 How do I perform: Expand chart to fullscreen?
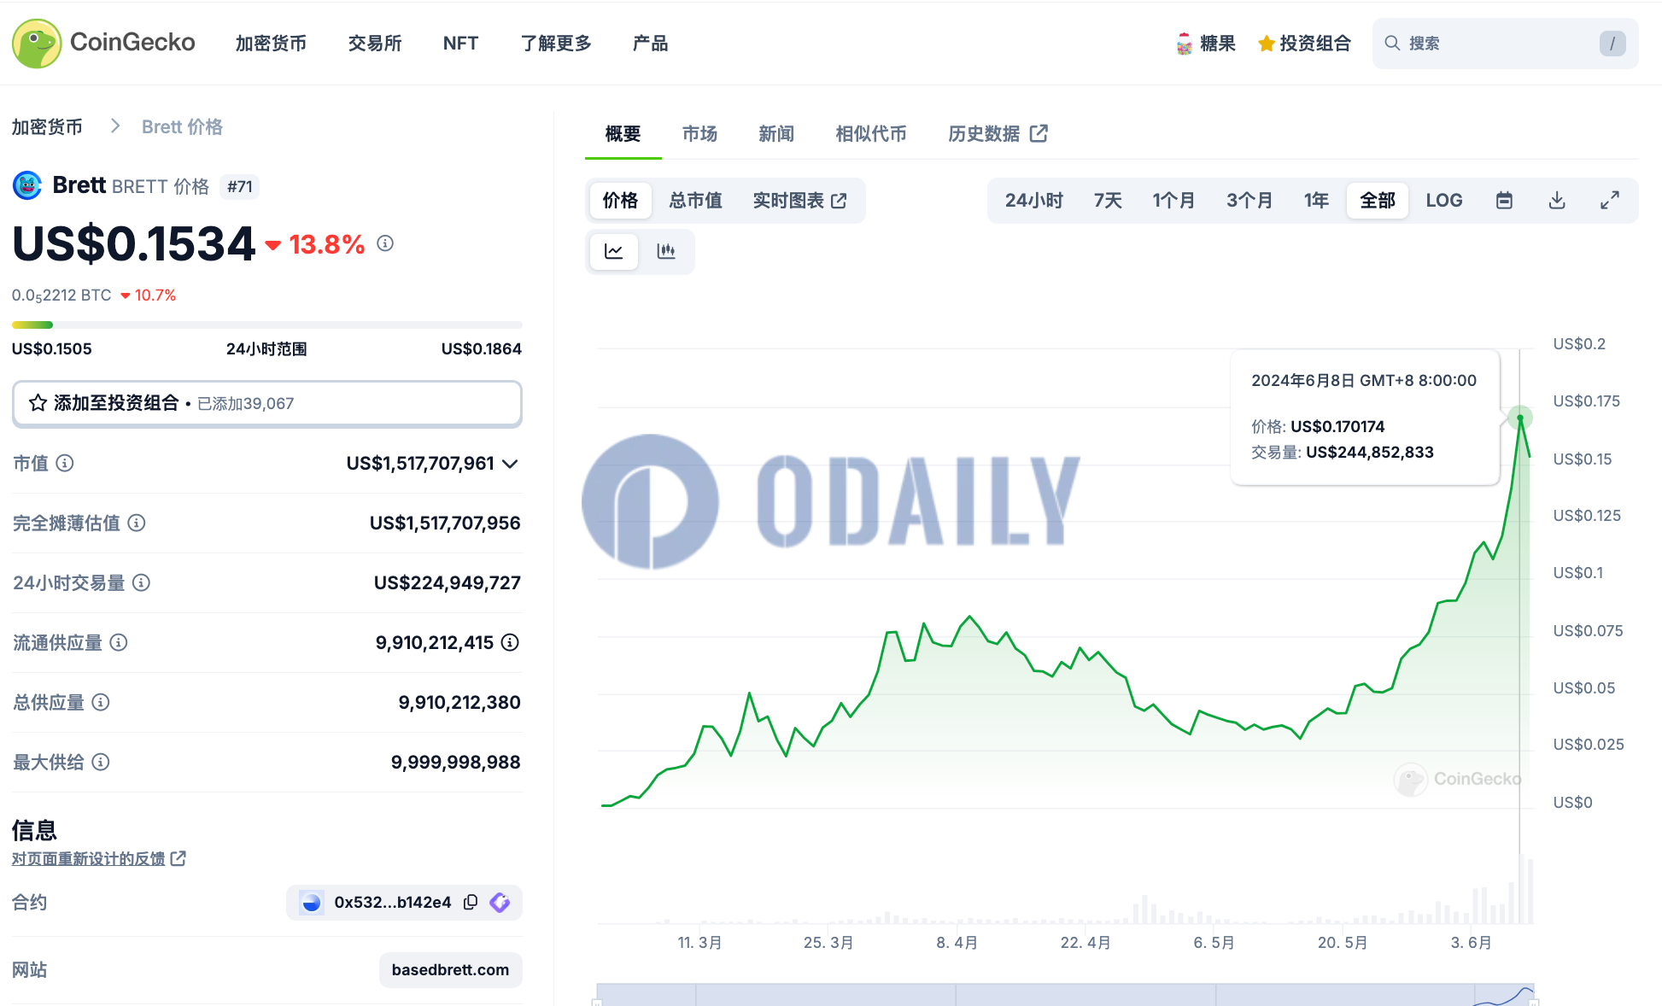(x=1610, y=201)
